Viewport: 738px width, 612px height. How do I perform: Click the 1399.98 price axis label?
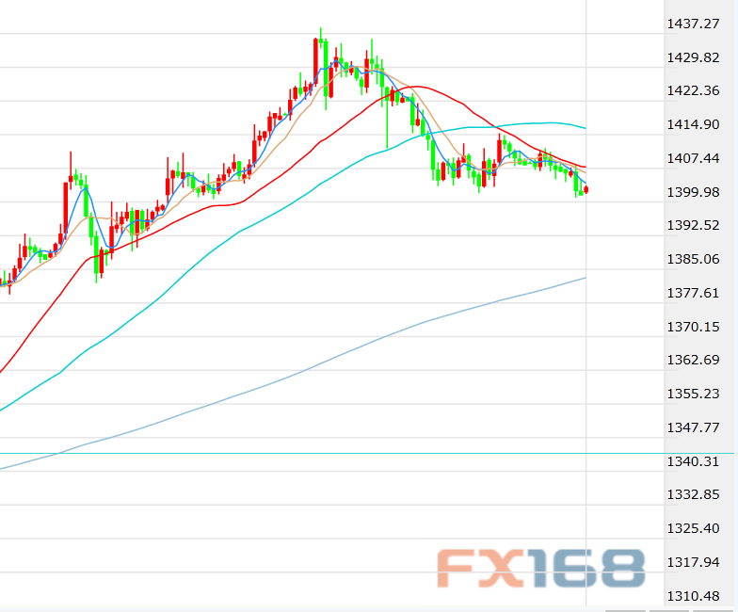tap(692, 192)
